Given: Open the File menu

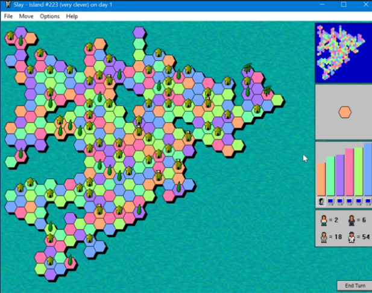Looking at the screenshot, I should 8,16.
